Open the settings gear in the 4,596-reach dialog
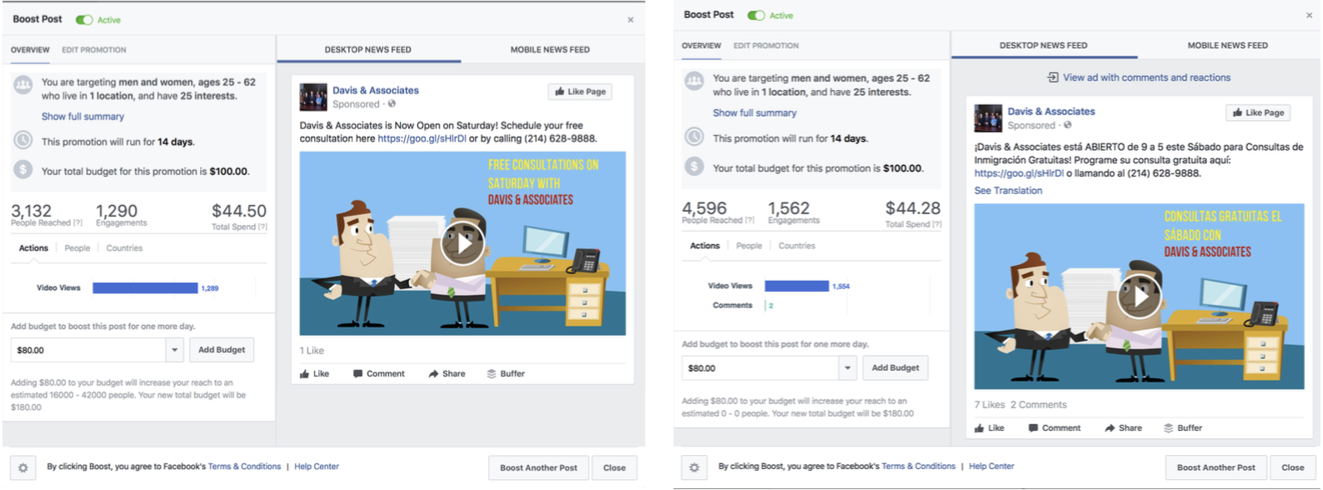The image size is (1323, 490). [694, 467]
